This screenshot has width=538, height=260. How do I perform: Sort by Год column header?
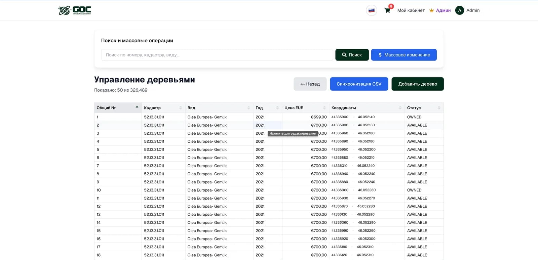[x=267, y=108]
